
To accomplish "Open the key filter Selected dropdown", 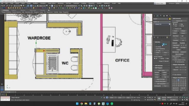I will click(x=172, y=97).
